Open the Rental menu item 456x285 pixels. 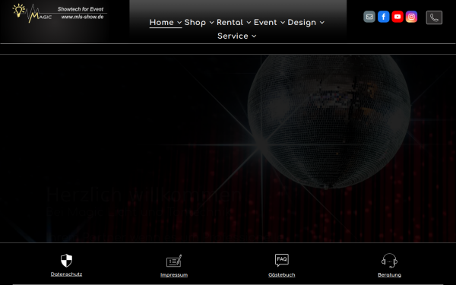pyautogui.click(x=230, y=22)
